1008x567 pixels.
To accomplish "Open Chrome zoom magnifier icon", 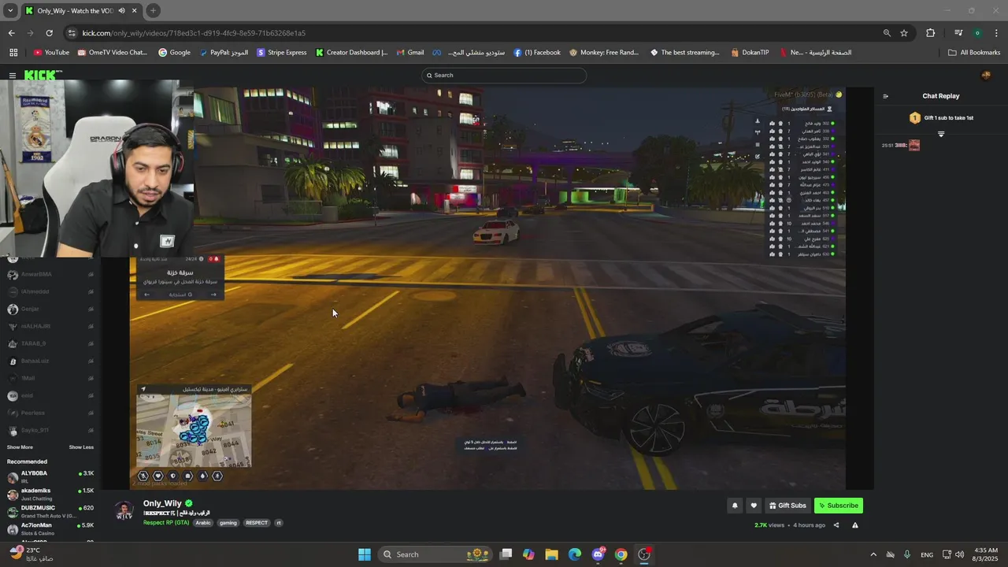I will click(x=887, y=33).
